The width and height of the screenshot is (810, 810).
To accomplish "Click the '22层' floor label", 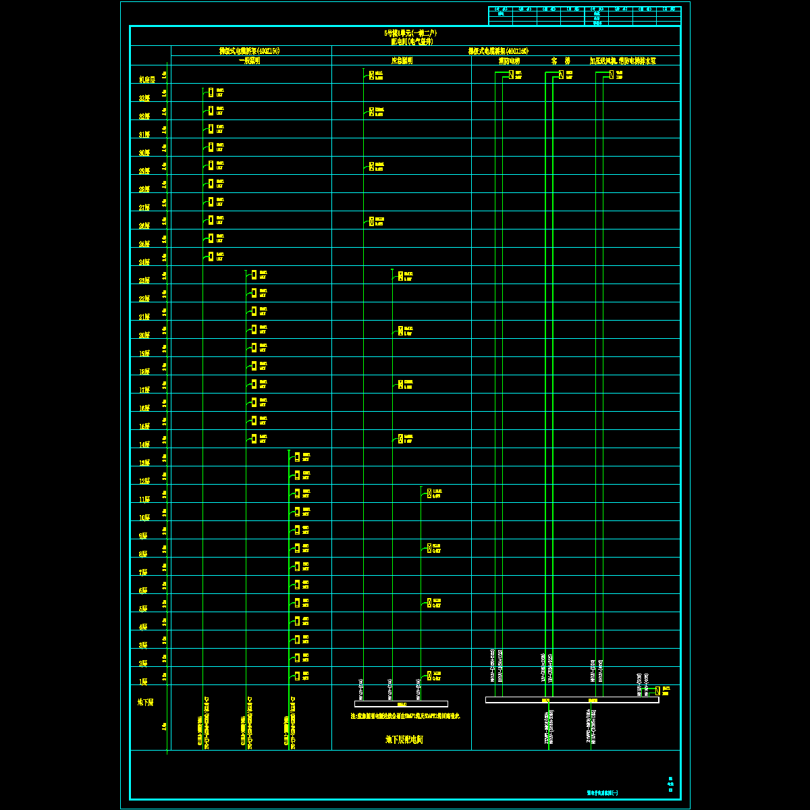I will tap(144, 298).
